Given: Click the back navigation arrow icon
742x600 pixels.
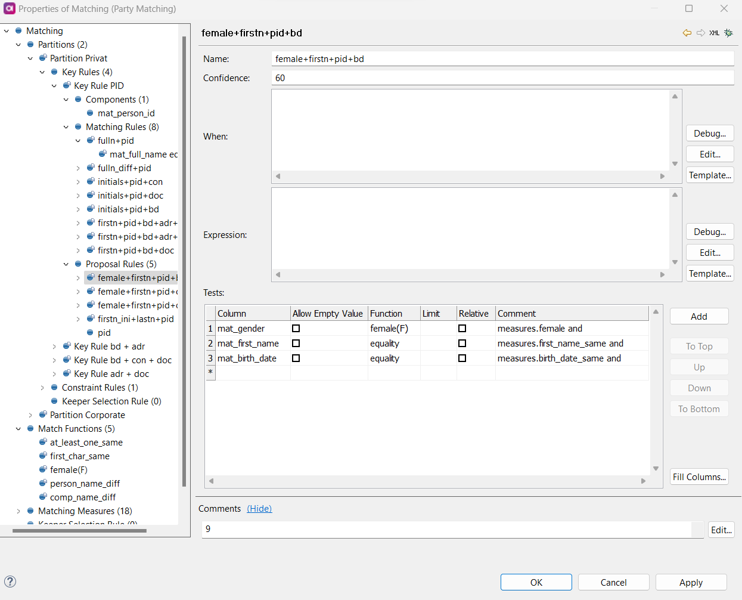Looking at the screenshot, I should coord(687,33).
